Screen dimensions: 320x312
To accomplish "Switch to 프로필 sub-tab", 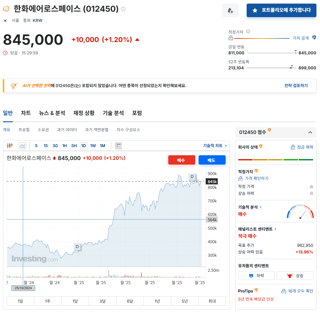I will point(24,130).
